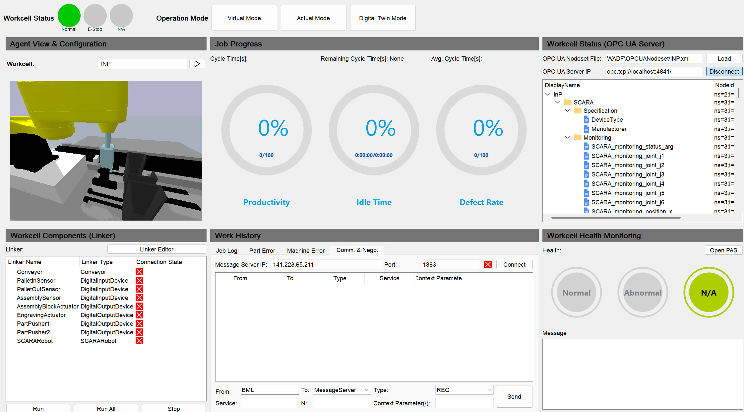744x412 pixels.
Task: Open the Type REQ dropdown
Action: [x=489, y=390]
